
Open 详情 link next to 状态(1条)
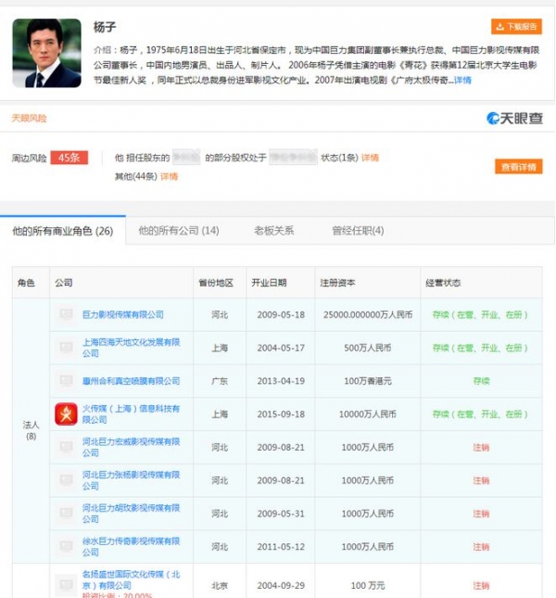[x=370, y=158]
